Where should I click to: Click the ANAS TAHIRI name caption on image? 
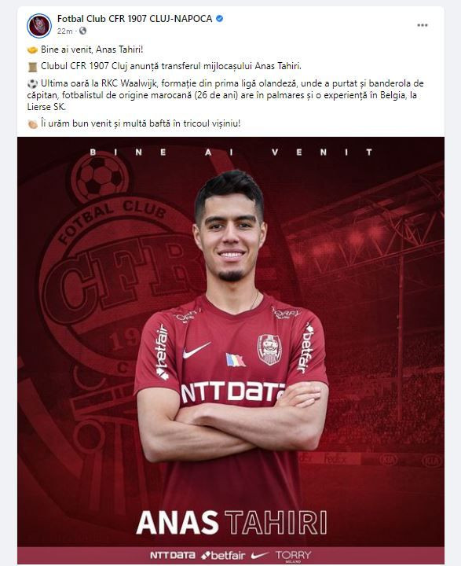click(232, 522)
